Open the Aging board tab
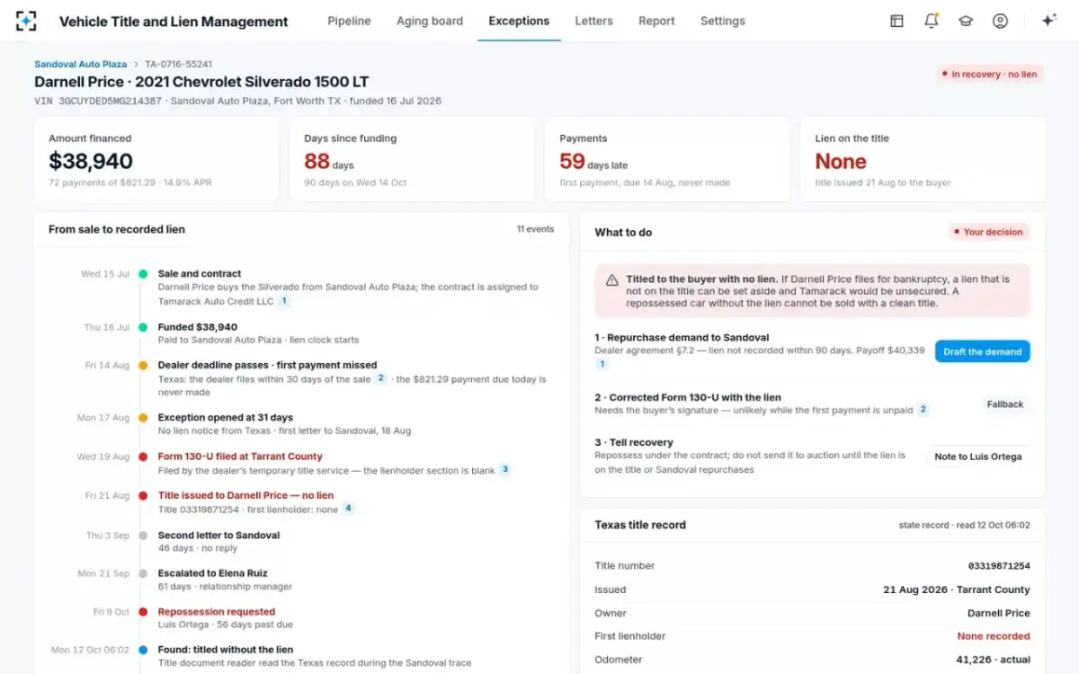Image resolution: width=1079 pixels, height=674 pixels. click(x=430, y=21)
